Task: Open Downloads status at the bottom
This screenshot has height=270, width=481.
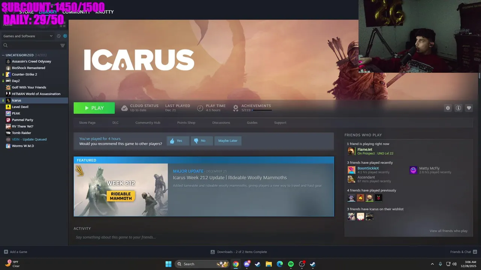Action: click(239, 252)
